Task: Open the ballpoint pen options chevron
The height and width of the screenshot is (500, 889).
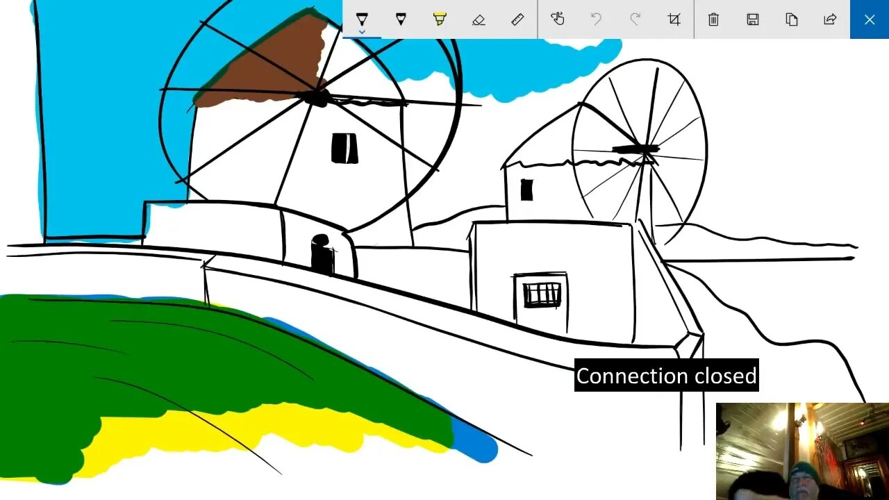Action: tap(362, 32)
